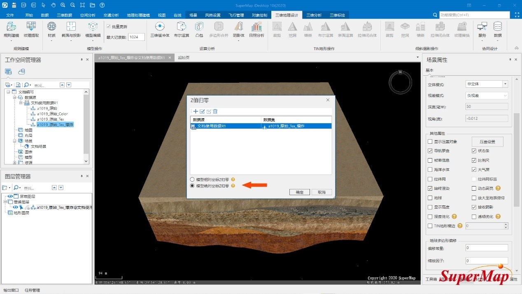The image size is (522, 294).
Task: Click the 压盖设置 button
Action: (x=487, y=142)
